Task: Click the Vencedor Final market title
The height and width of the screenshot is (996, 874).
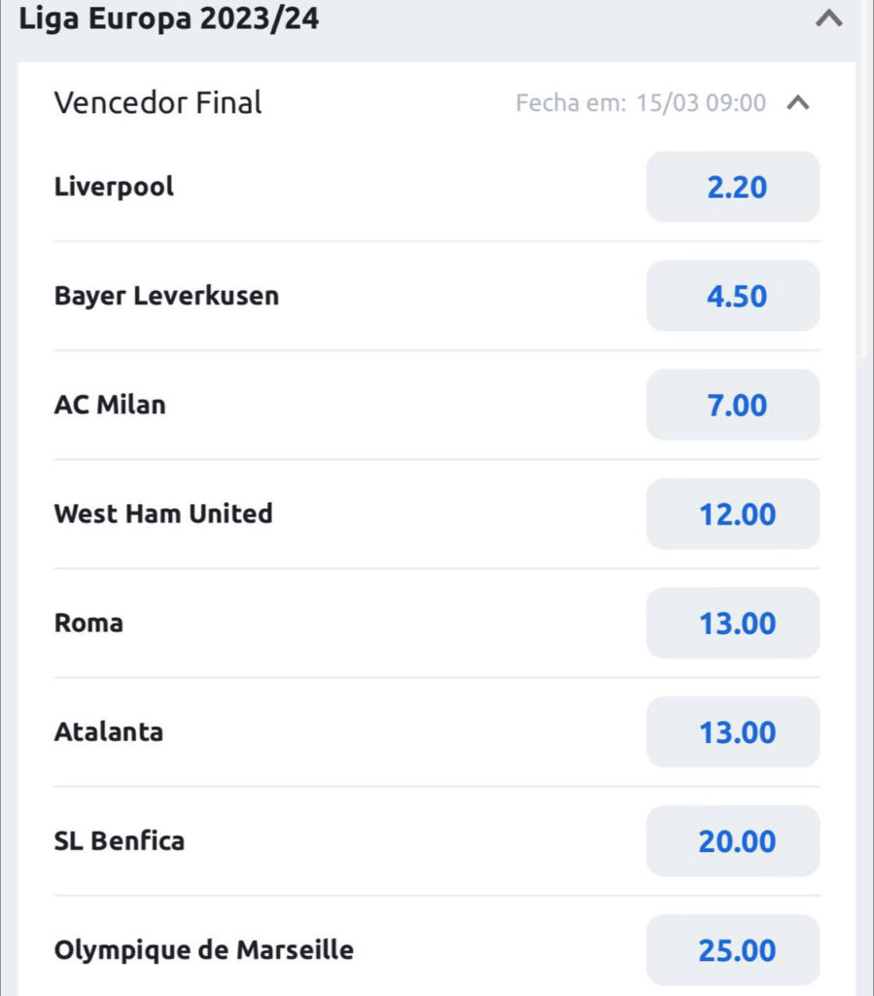Action: point(157,103)
